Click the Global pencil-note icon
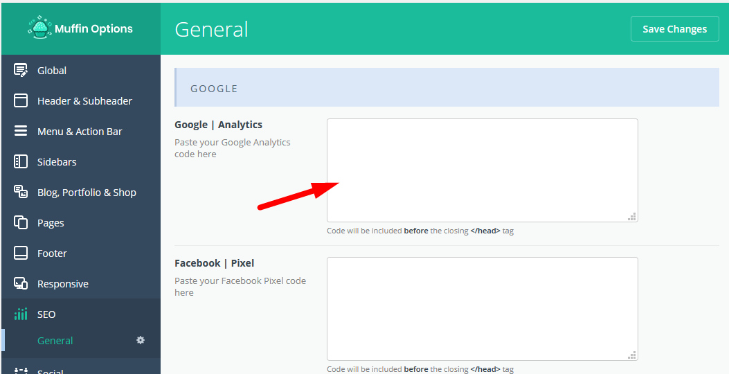This screenshot has width=729, height=374. coord(21,70)
